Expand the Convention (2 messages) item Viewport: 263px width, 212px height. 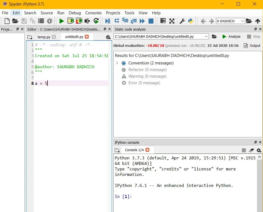117,63
